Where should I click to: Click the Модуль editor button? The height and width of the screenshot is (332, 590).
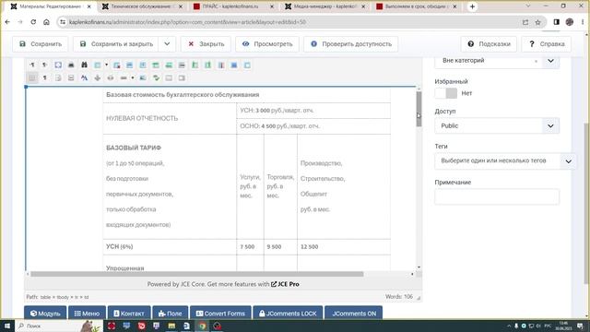(x=45, y=314)
